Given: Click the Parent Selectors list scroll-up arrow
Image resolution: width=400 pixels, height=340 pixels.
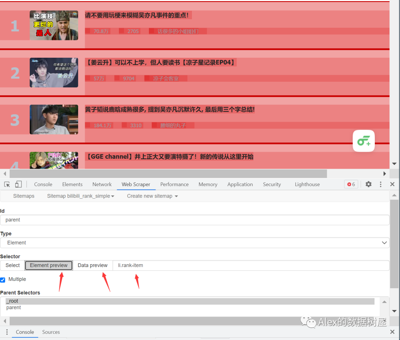Looking at the screenshot, I should [384, 302].
